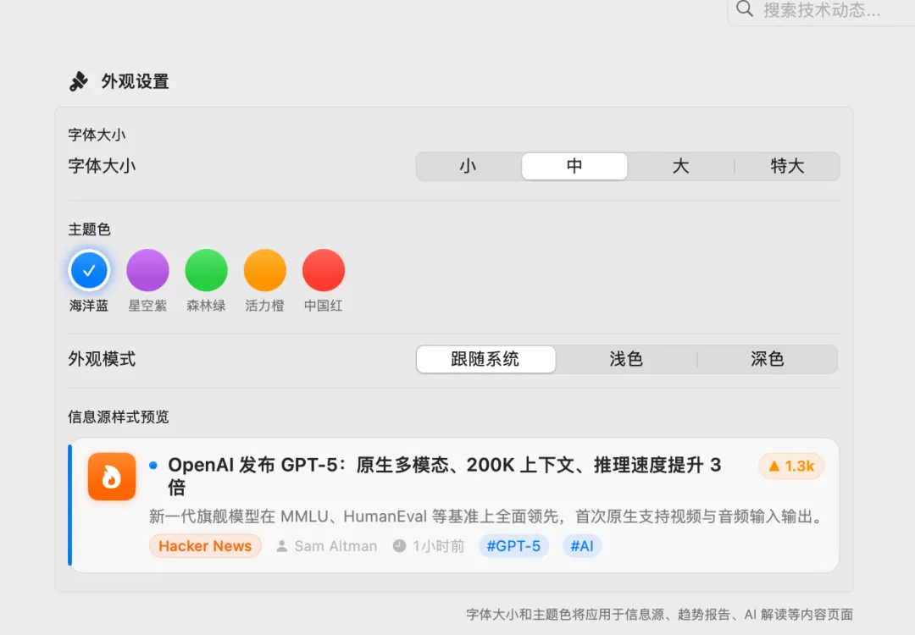This screenshot has height=635, width=915.
Task: Click the 星空紫 caption text
Action: tap(147, 306)
